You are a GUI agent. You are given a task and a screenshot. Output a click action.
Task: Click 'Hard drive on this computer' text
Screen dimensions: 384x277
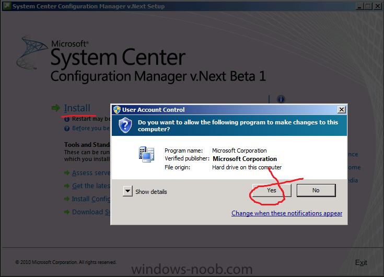click(x=247, y=167)
